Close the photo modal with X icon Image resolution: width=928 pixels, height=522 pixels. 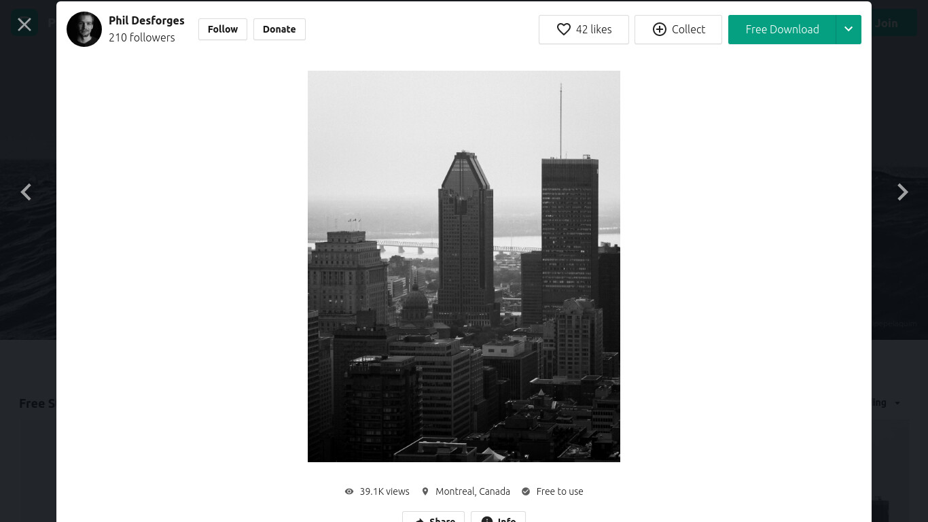[24, 24]
